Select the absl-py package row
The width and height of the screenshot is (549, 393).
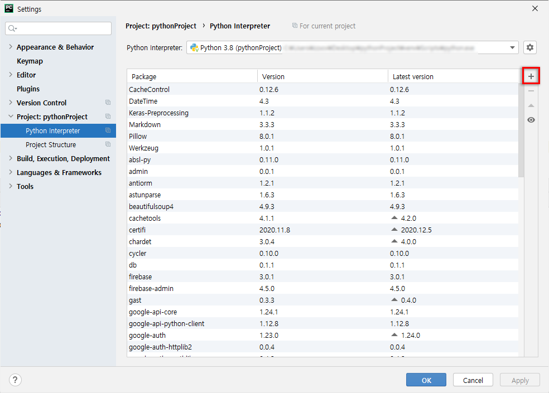click(x=323, y=159)
